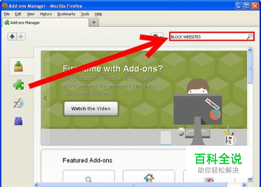This screenshot has width=261, height=187.
Task: Maximize the Firefox window
Action: pyautogui.click(x=247, y=6)
